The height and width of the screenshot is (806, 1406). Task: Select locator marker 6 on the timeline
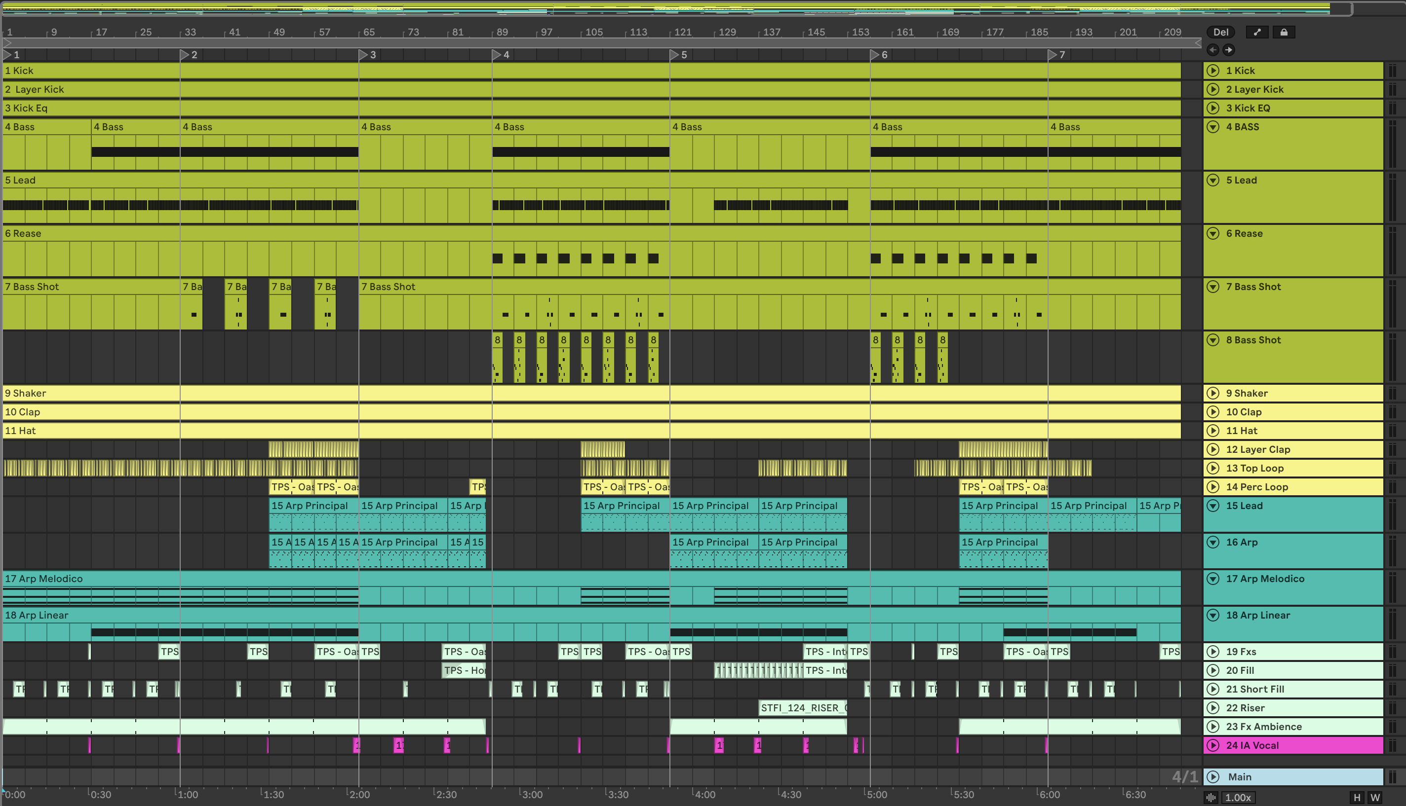875,55
